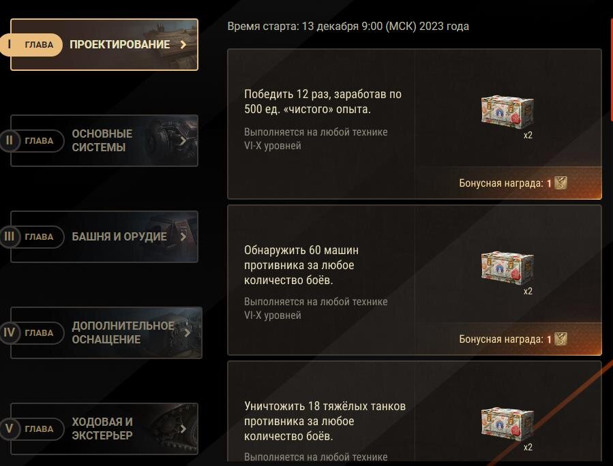
Task: Open the Ходовая и экстерьер chapter tab
Action: pos(104,429)
